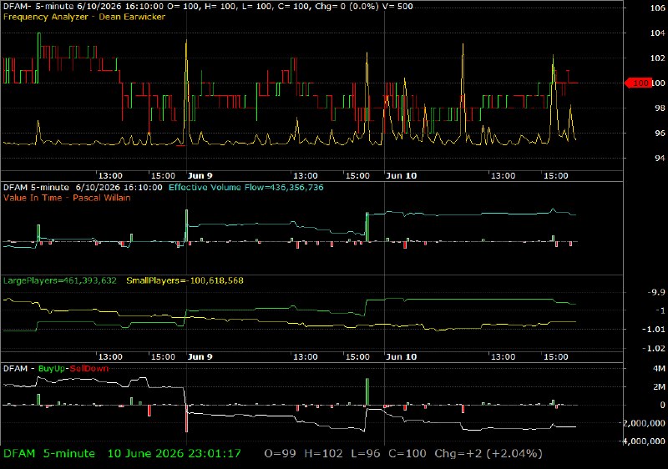Click the 10 June 2026 23:01:17 timestamp
The height and width of the screenshot is (469, 668).
point(175,454)
